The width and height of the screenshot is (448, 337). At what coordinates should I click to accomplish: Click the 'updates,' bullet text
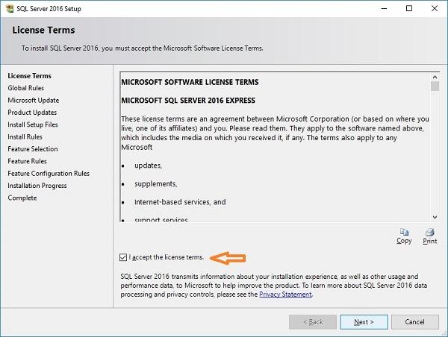tap(149, 166)
